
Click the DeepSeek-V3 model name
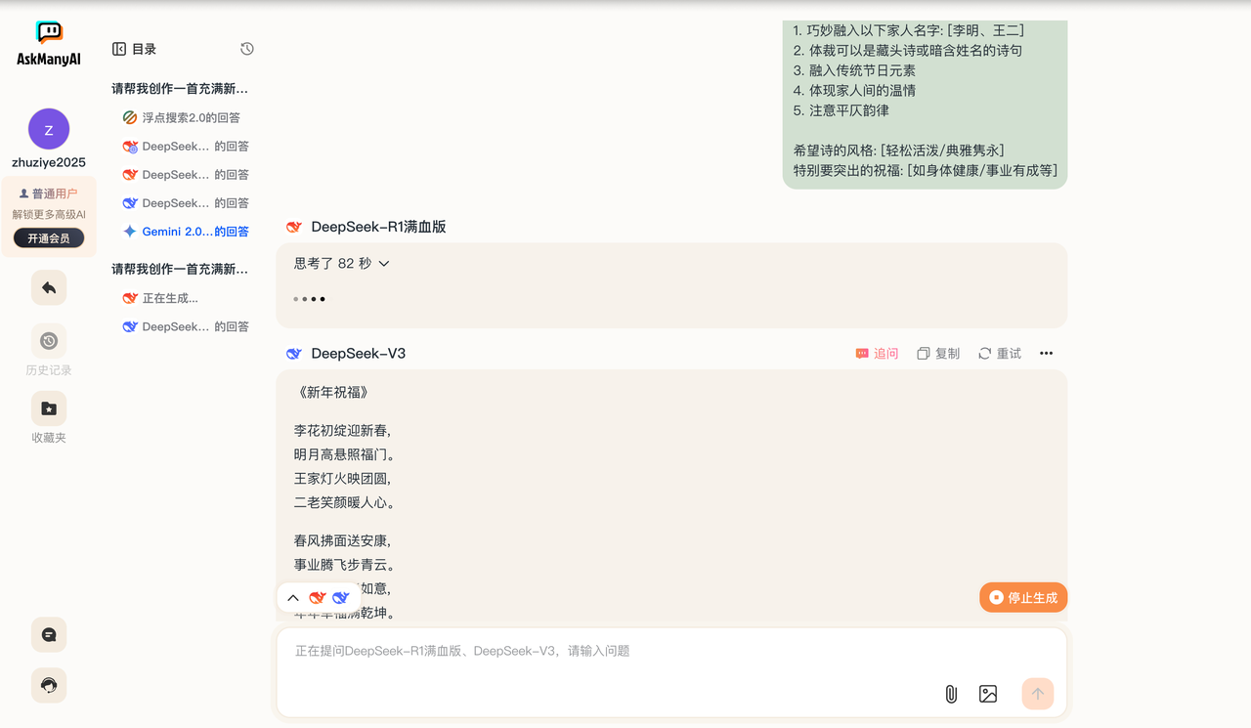click(x=358, y=354)
